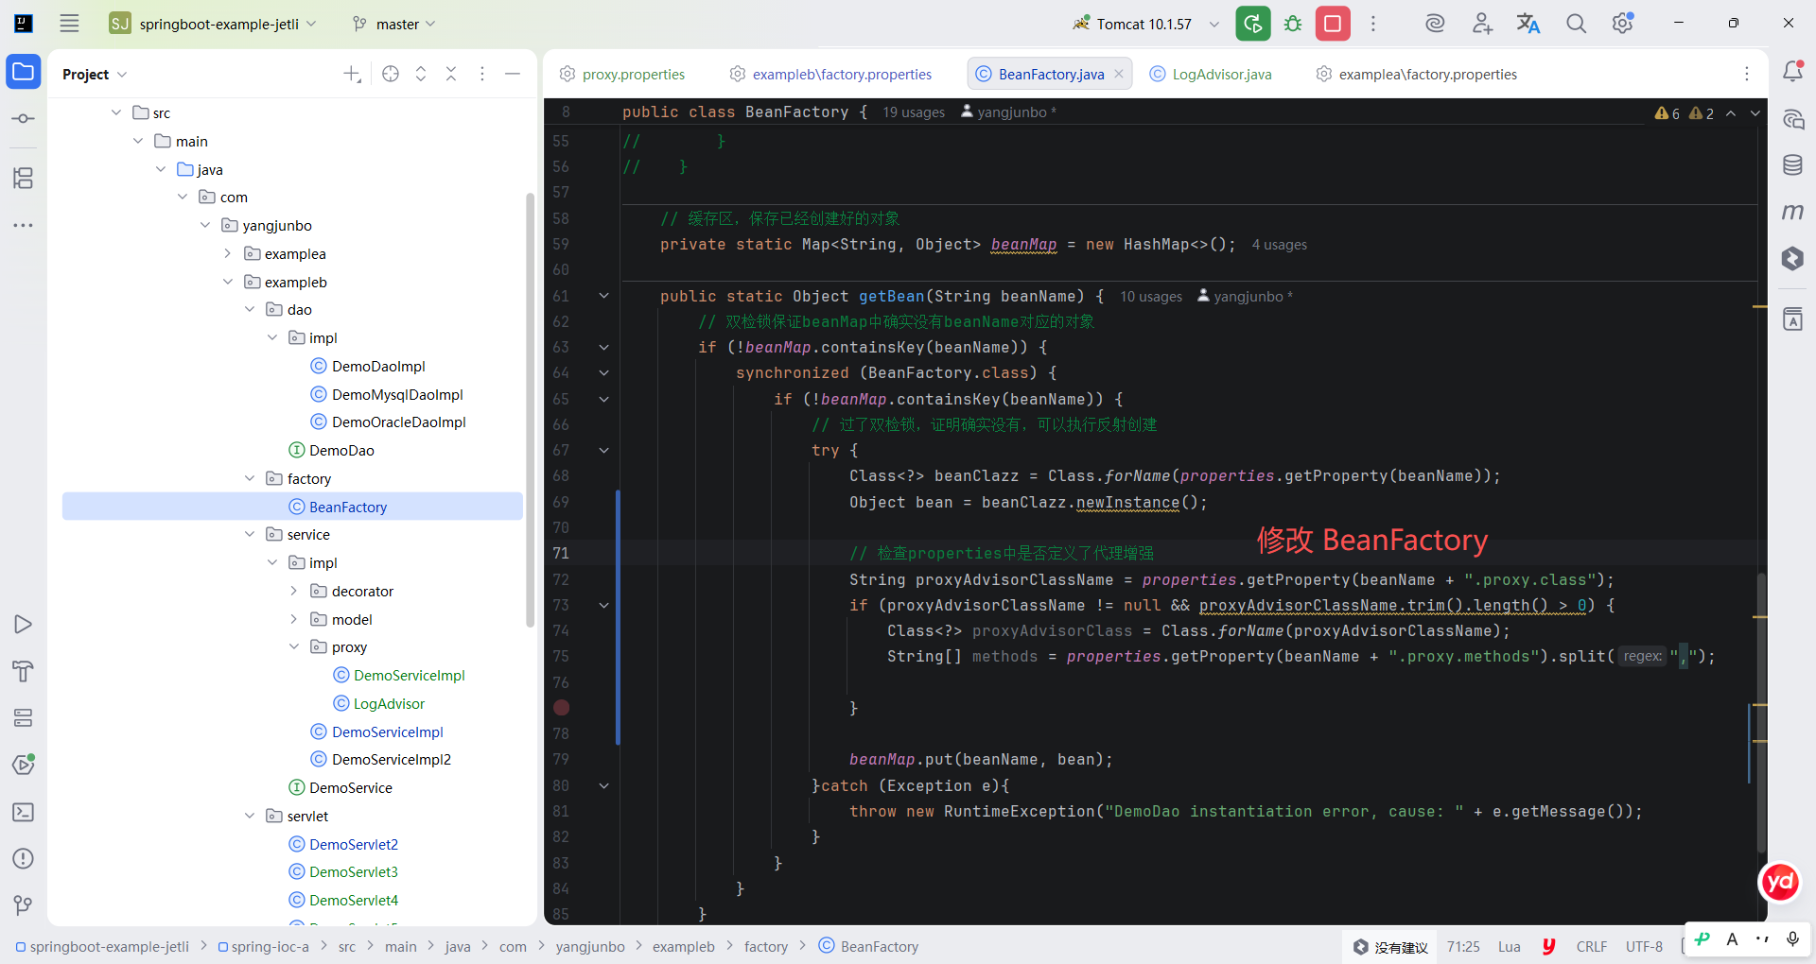Open the Code With Me icon

click(x=1482, y=24)
